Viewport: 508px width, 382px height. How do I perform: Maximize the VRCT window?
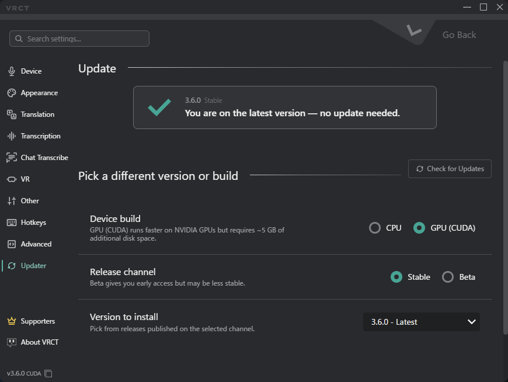tap(483, 7)
